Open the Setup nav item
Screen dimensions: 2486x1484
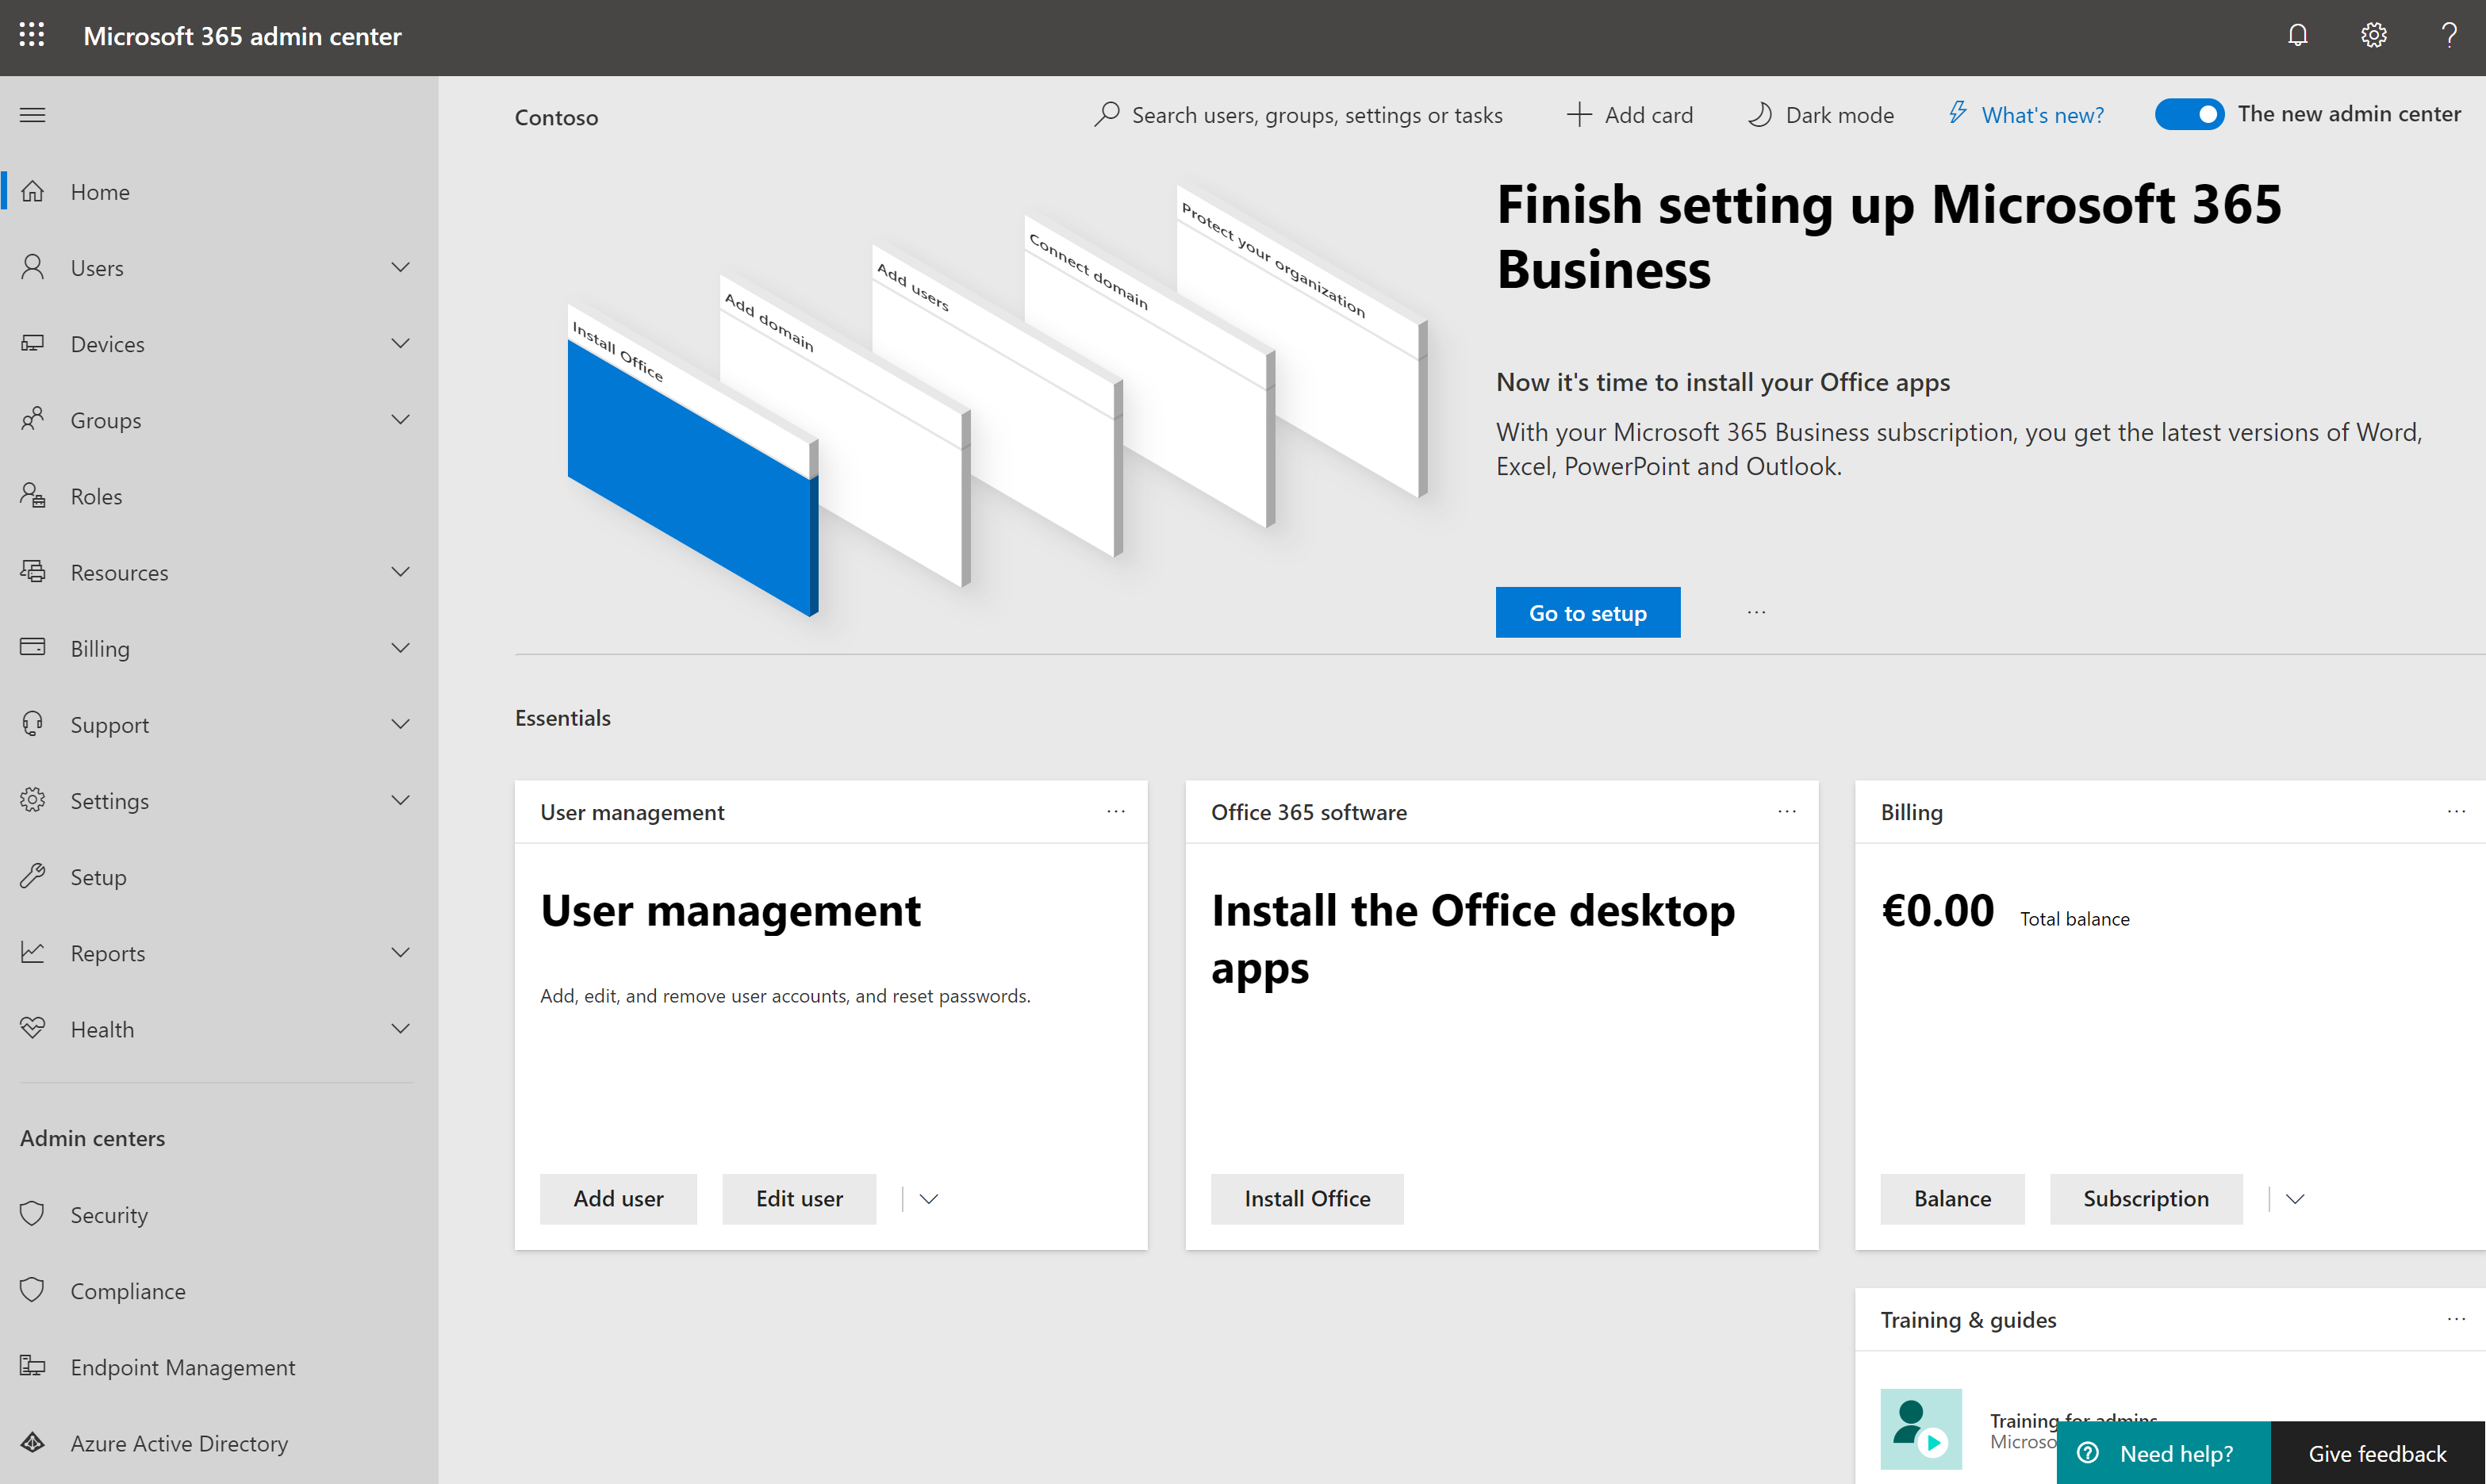pyautogui.click(x=218, y=877)
